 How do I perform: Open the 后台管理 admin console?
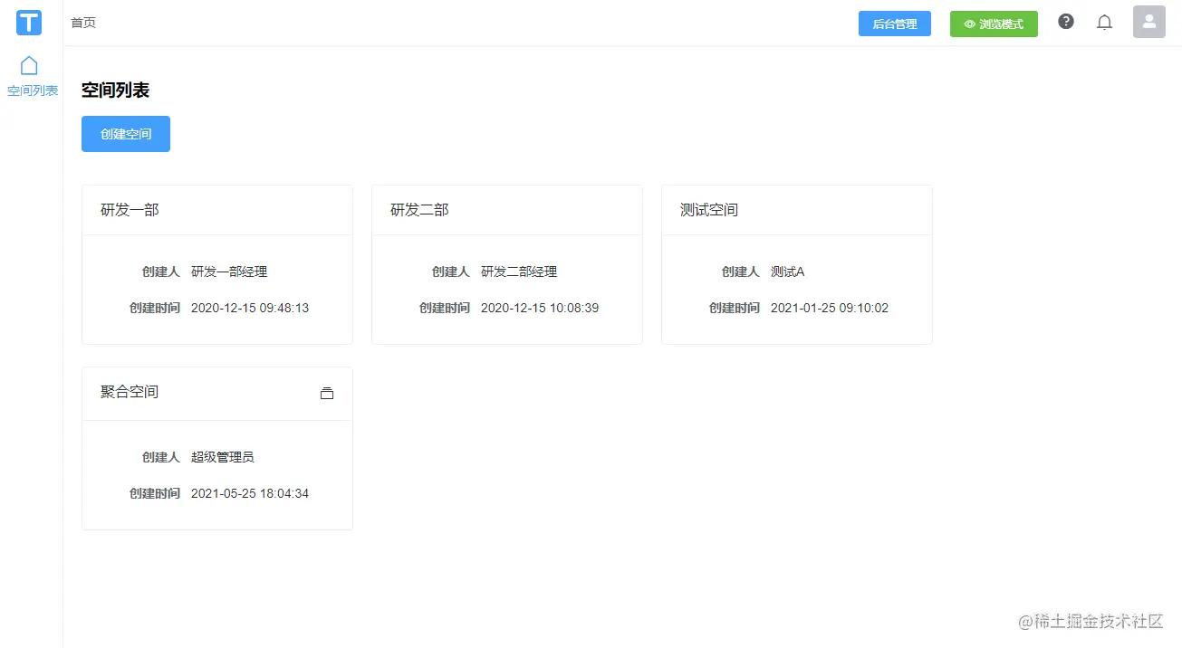click(894, 24)
